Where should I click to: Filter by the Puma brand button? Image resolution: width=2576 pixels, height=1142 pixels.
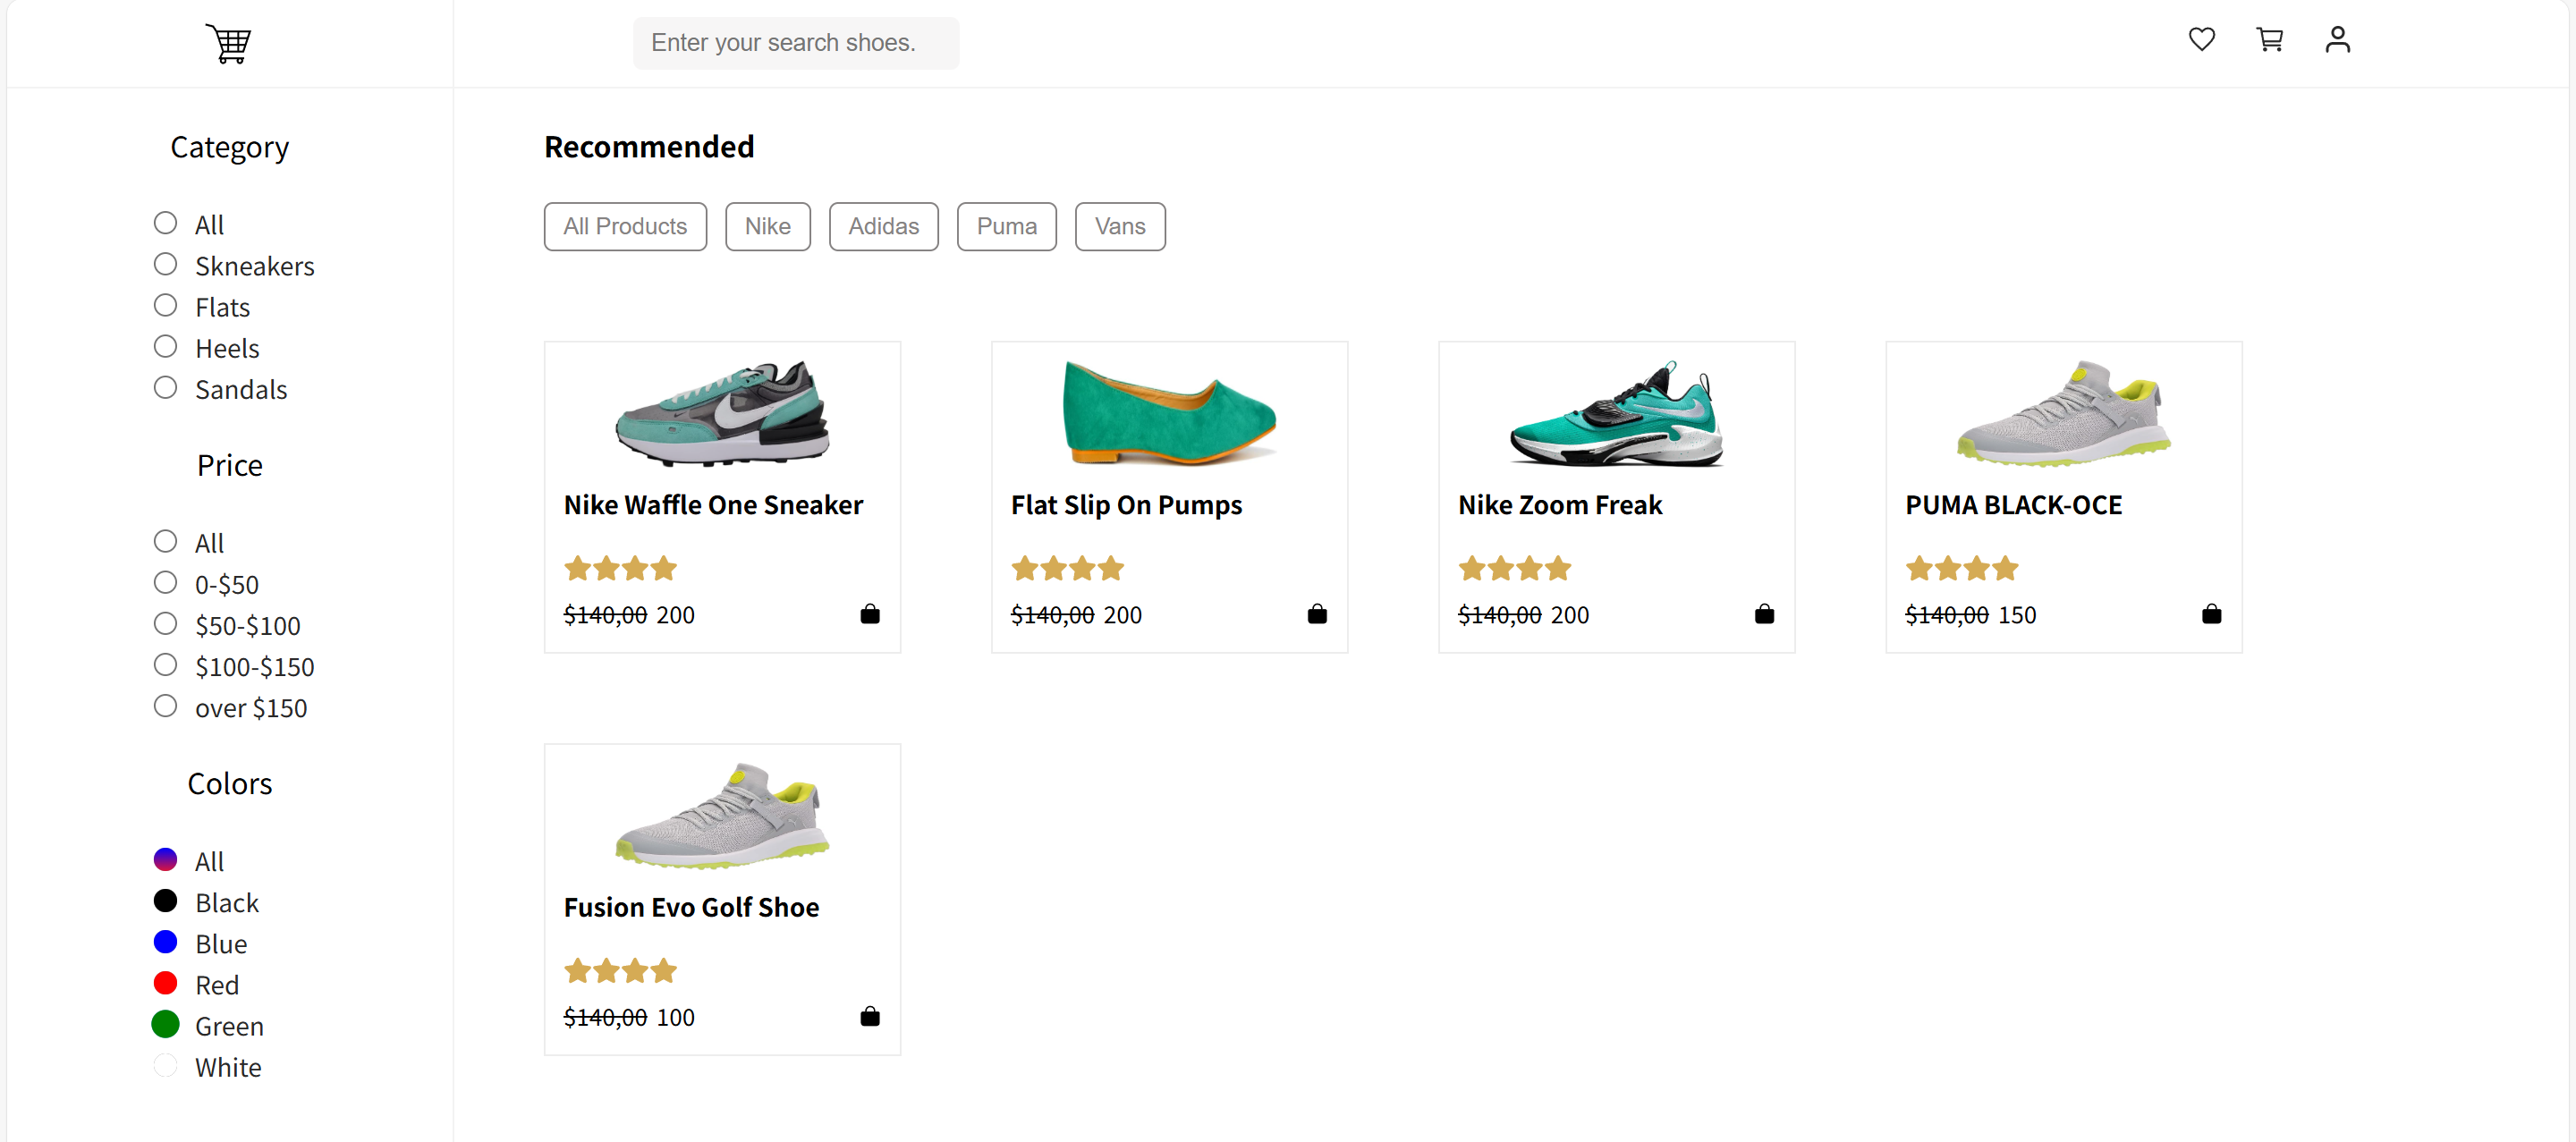1006,227
